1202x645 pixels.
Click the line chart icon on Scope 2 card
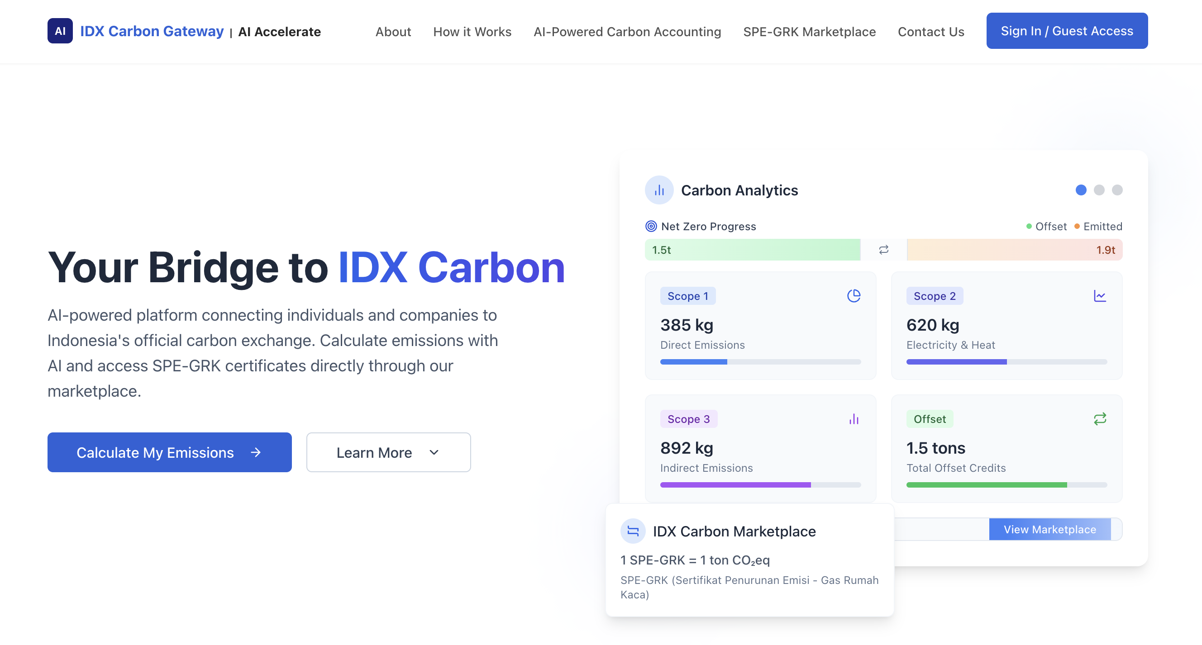tap(1100, 296)
